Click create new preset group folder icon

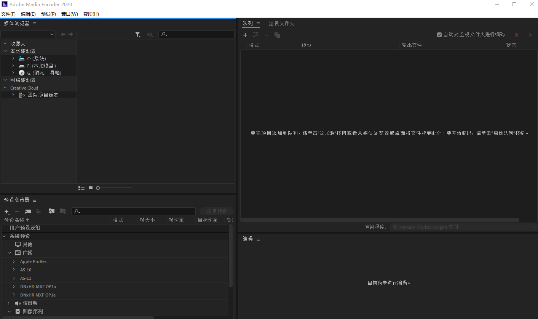pyautogui.click(x=28, y=211)
